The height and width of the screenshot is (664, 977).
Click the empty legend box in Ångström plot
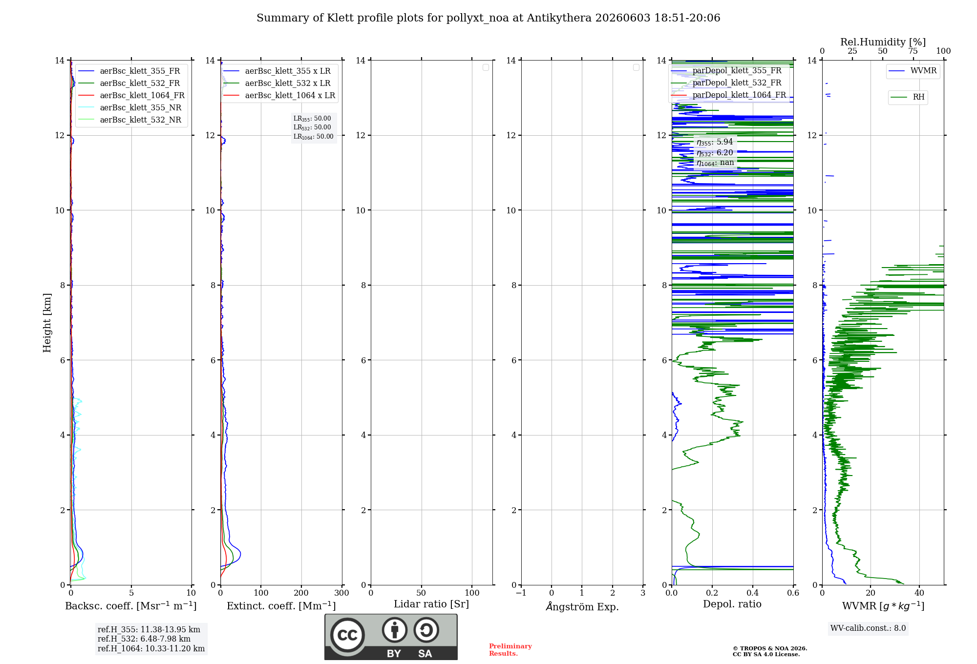coord(636,67)
